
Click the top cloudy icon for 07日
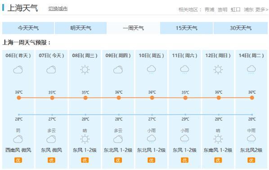click(x=51, y=70)
